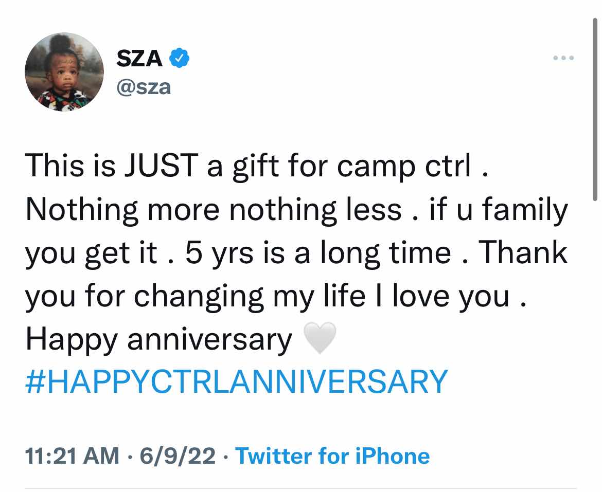Click the white heart emoji
Screen dimensions: 602x492
320,337
